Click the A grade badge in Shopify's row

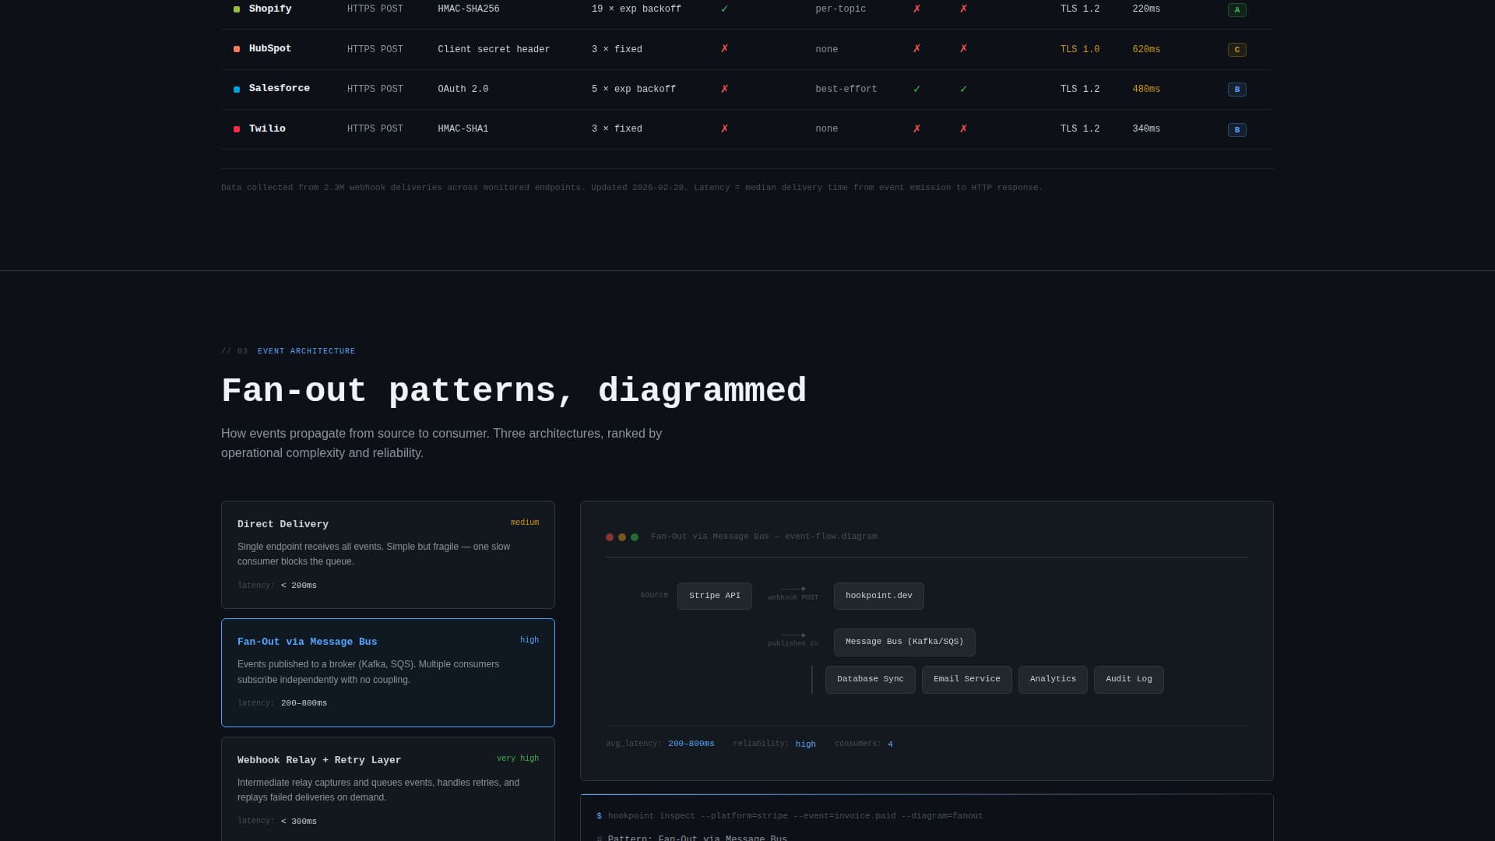(1236, 9)
